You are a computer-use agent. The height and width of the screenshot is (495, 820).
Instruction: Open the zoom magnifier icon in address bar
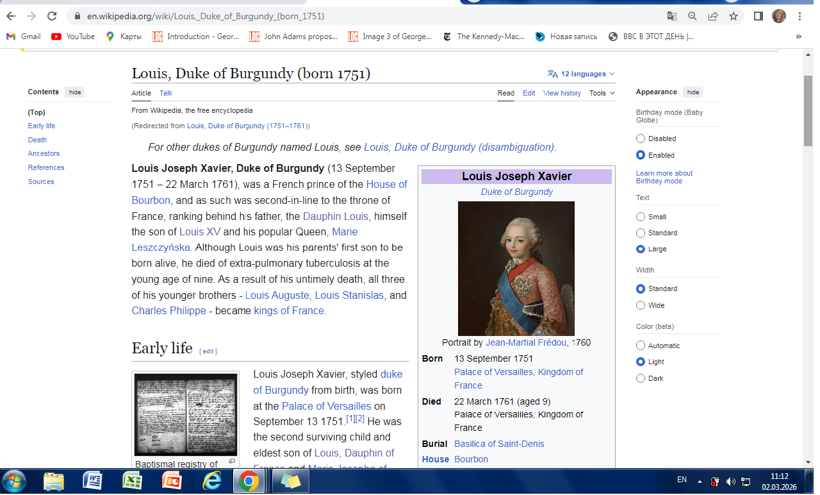click(693, 16)
